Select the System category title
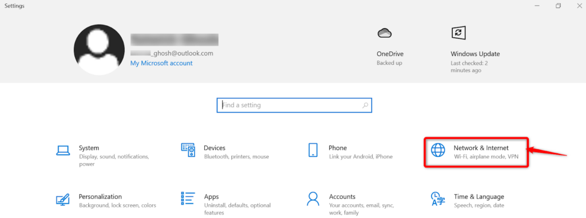The height and width of the screenshot is (218, 586). (x=89, y=148)
